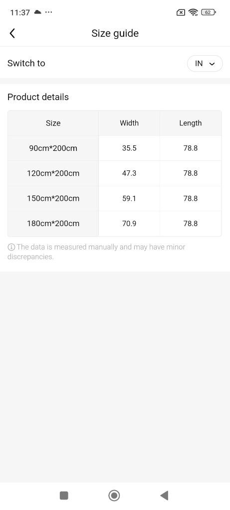Tap the Android home circle button
Image resolution: width=230 pixels, height=510 pixels.
coord(114,496)
